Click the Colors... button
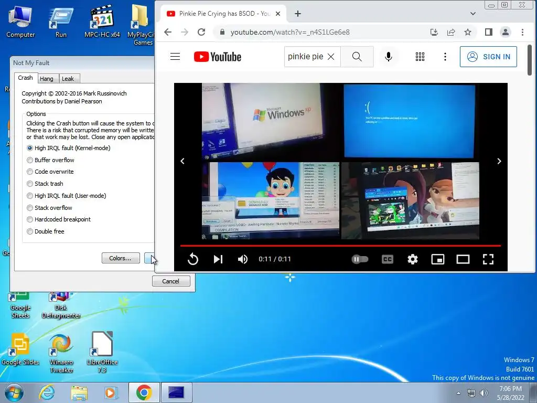Viewport: 537px width, 403px height. coord(121,258)
